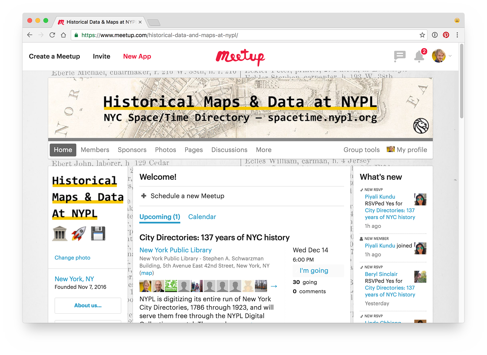Open the Pinterest extension icon
The width and height of the screenshot is (487, 355).
pos(446,35)
